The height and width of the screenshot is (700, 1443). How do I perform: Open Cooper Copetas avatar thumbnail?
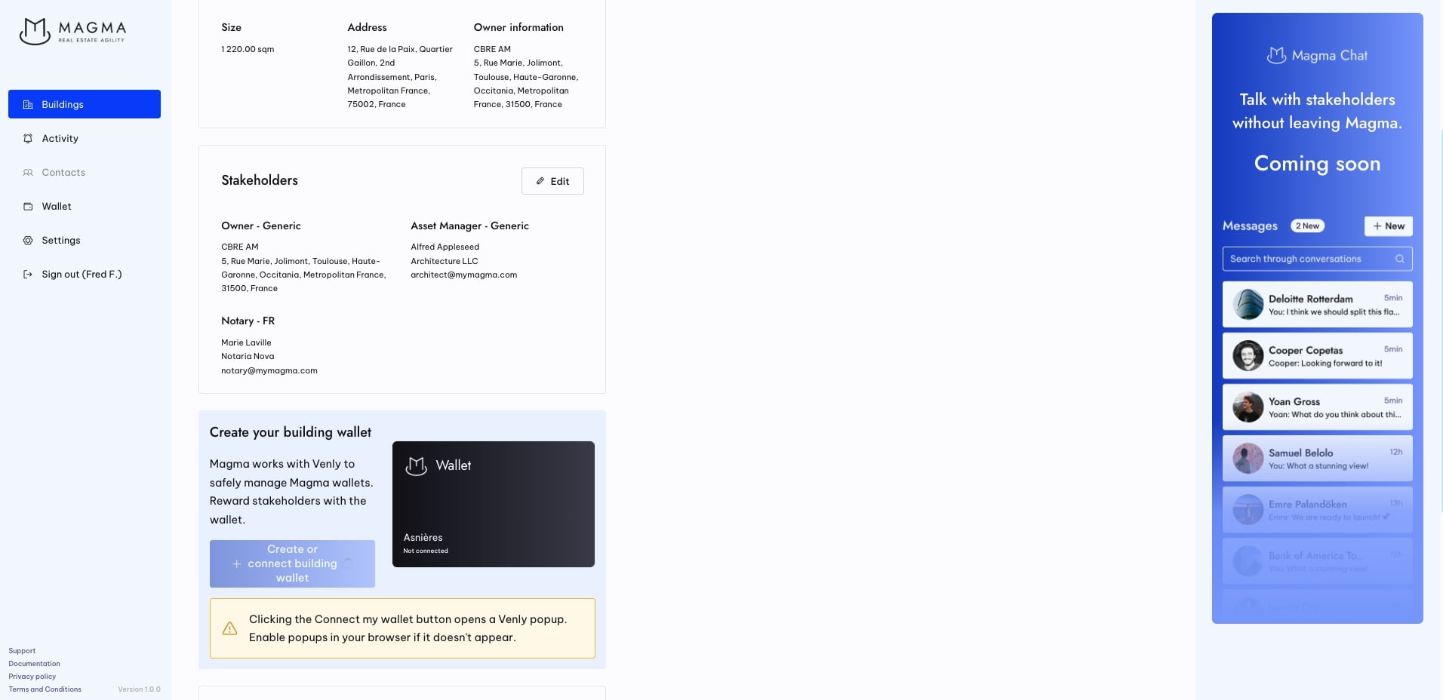tap(1248, 356)
